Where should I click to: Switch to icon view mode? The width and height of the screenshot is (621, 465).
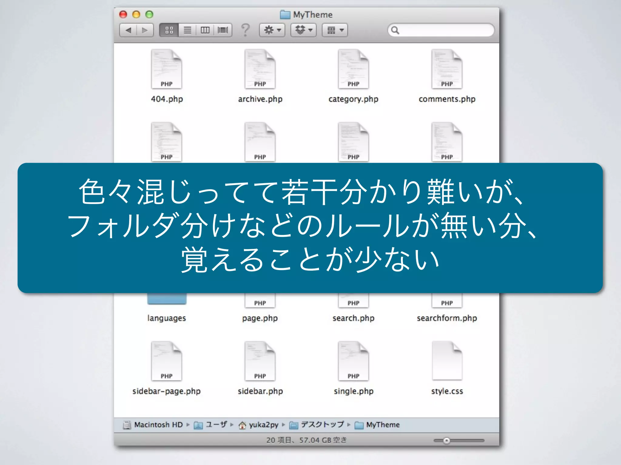coord(169,30)
